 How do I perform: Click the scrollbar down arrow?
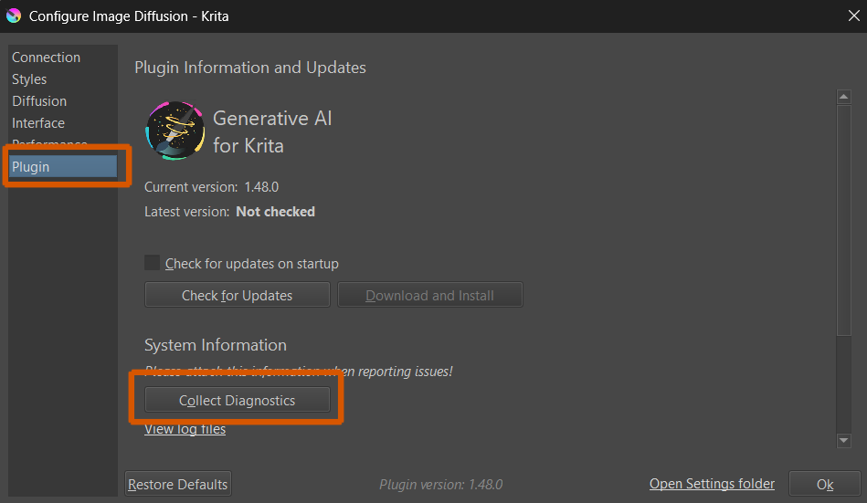844,441
